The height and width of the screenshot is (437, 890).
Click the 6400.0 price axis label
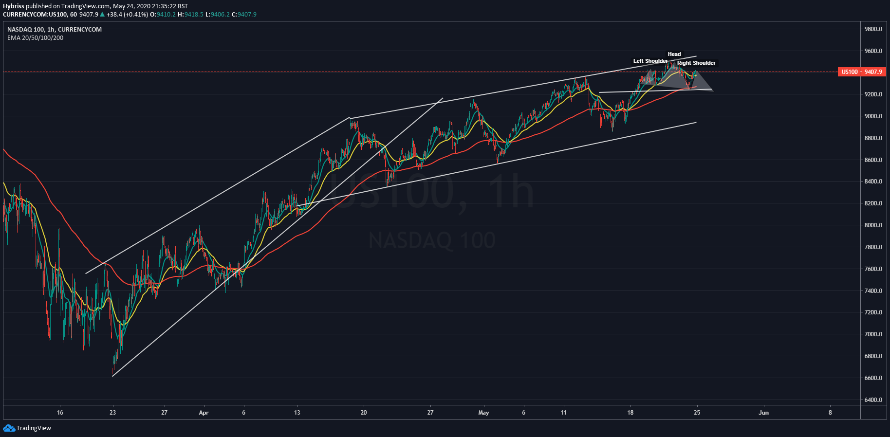(873, 400)
